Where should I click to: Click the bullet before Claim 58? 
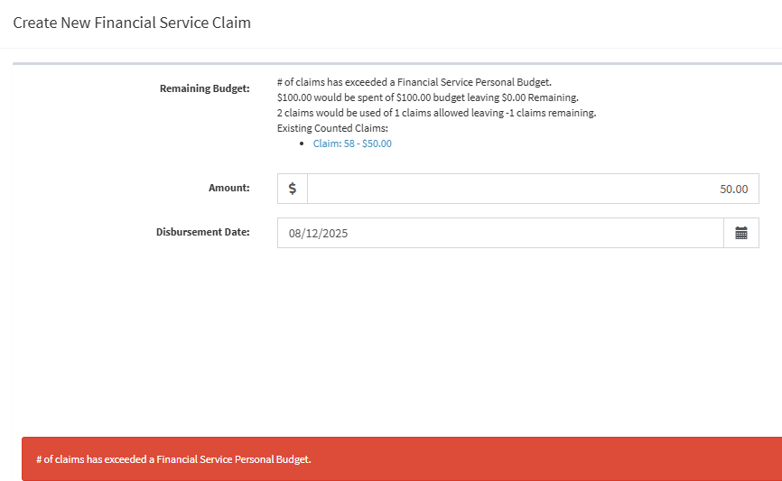coord(301,144)
